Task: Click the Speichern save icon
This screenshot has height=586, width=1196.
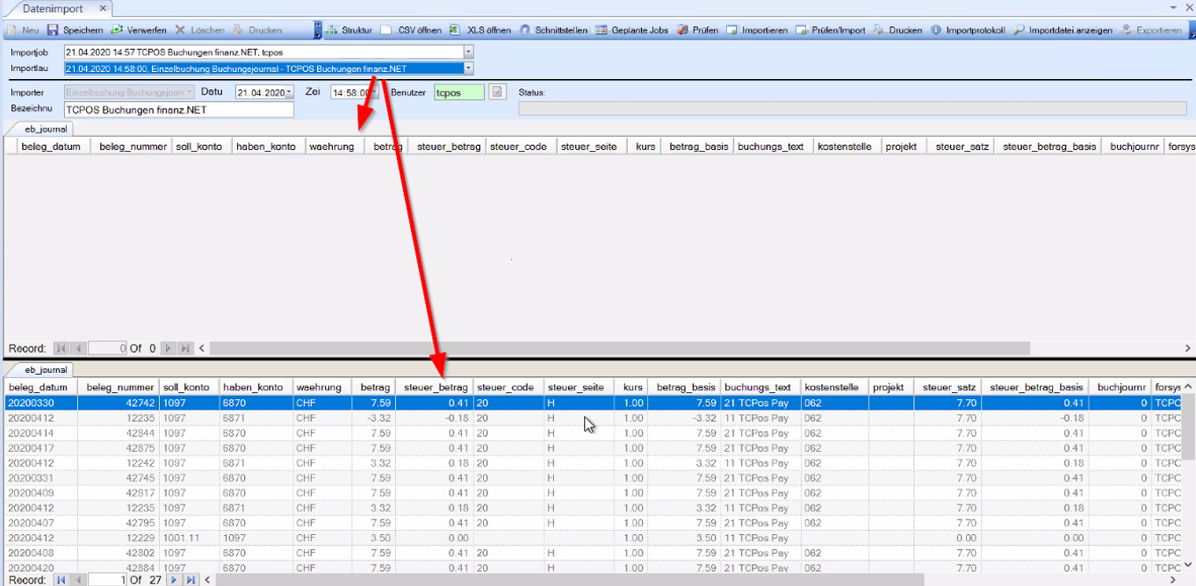Action: click(x=54, y=30)
